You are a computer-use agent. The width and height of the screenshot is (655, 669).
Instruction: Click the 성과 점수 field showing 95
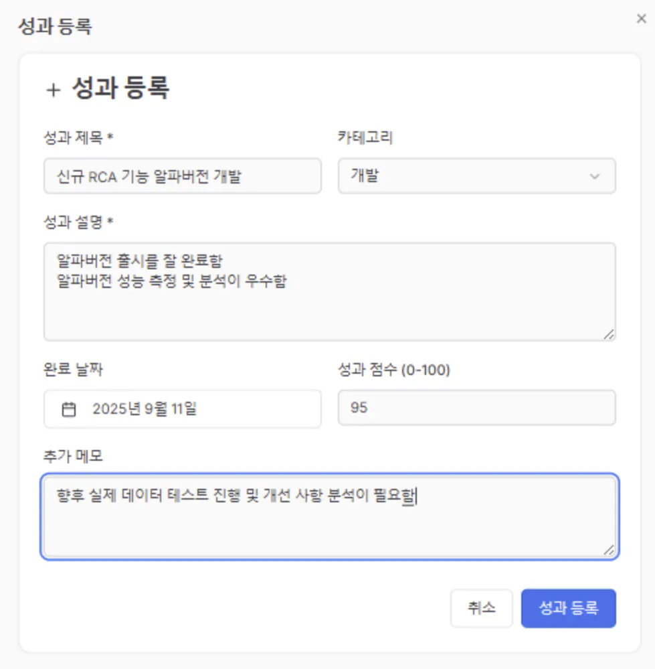(477, 407)
